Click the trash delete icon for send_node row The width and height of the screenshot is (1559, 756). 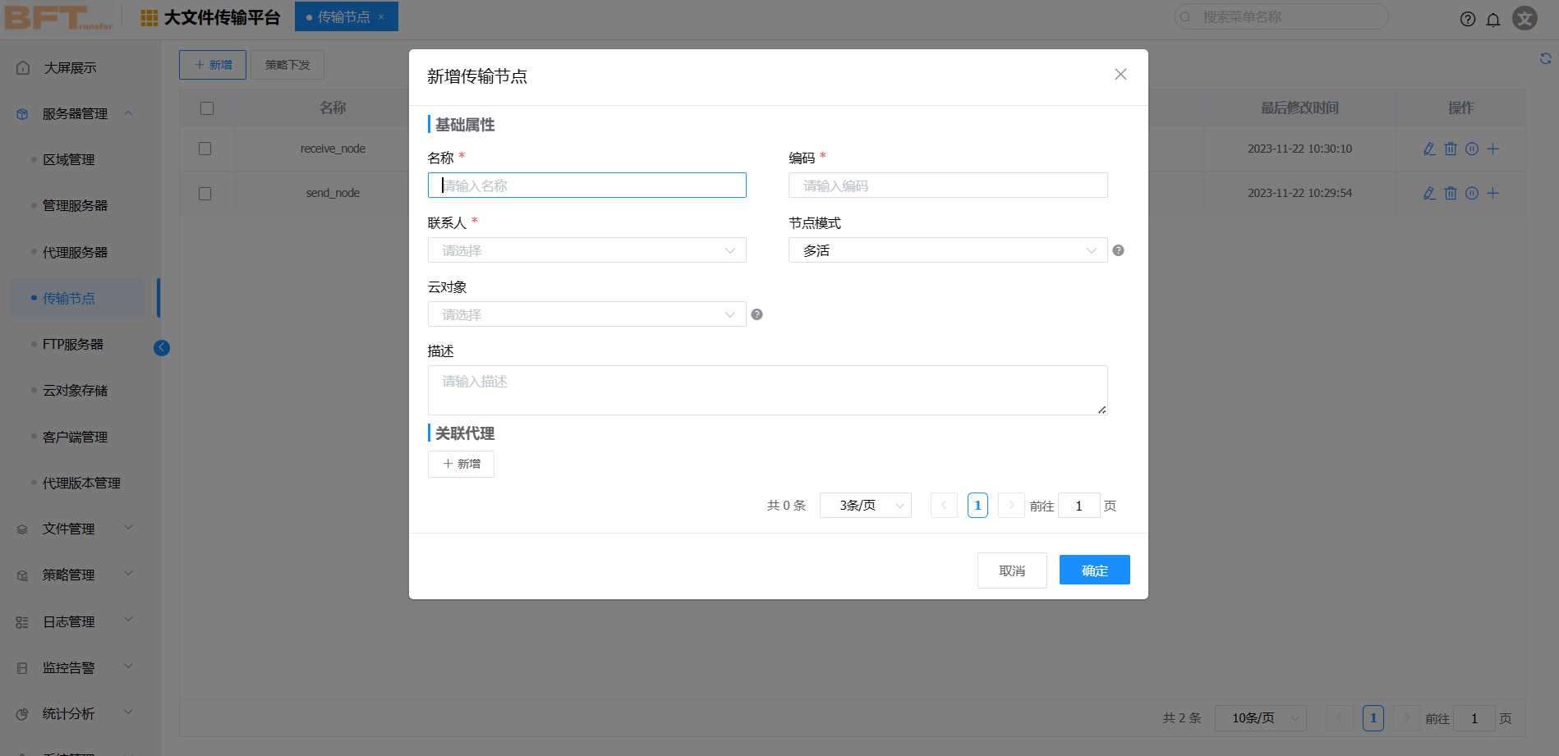[x=1451, y=193]
